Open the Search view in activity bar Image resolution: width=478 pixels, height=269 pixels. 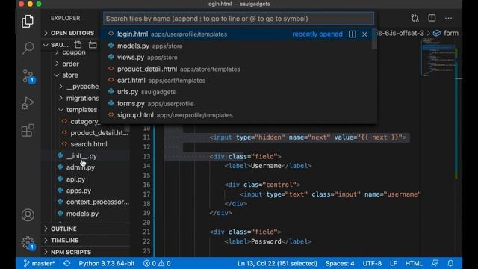click(28, 48)
